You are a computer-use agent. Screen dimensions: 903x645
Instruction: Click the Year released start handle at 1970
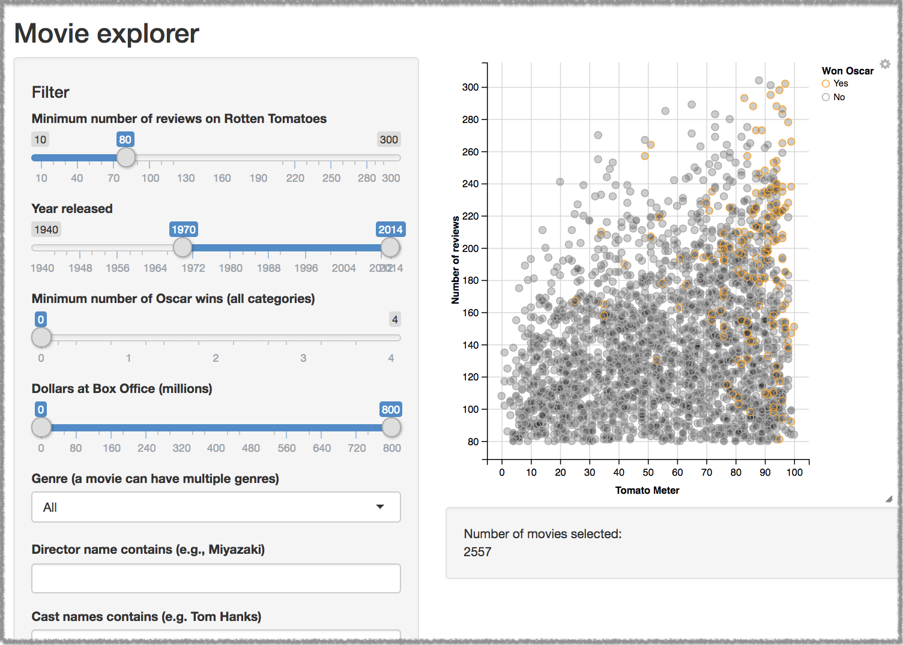click(x=183, y=247)
